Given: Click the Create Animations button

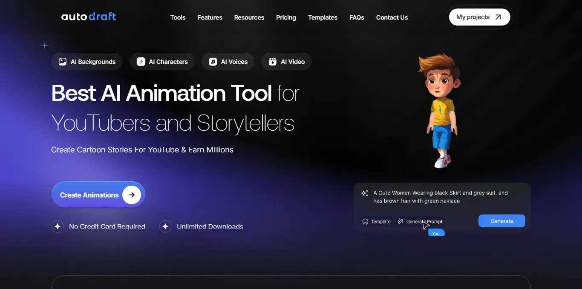Looking at the screenshot, I should tap(98, 195).
